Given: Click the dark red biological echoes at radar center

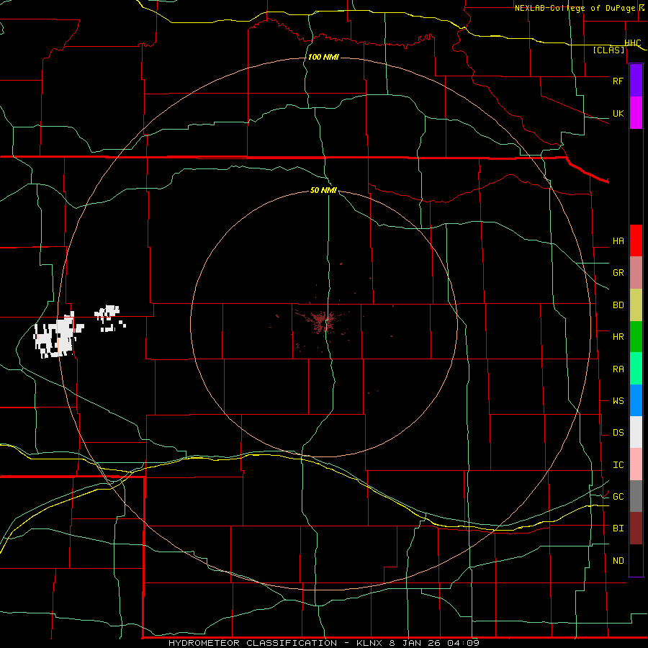Looking at the screenshot, I should (x=323, y=322).
